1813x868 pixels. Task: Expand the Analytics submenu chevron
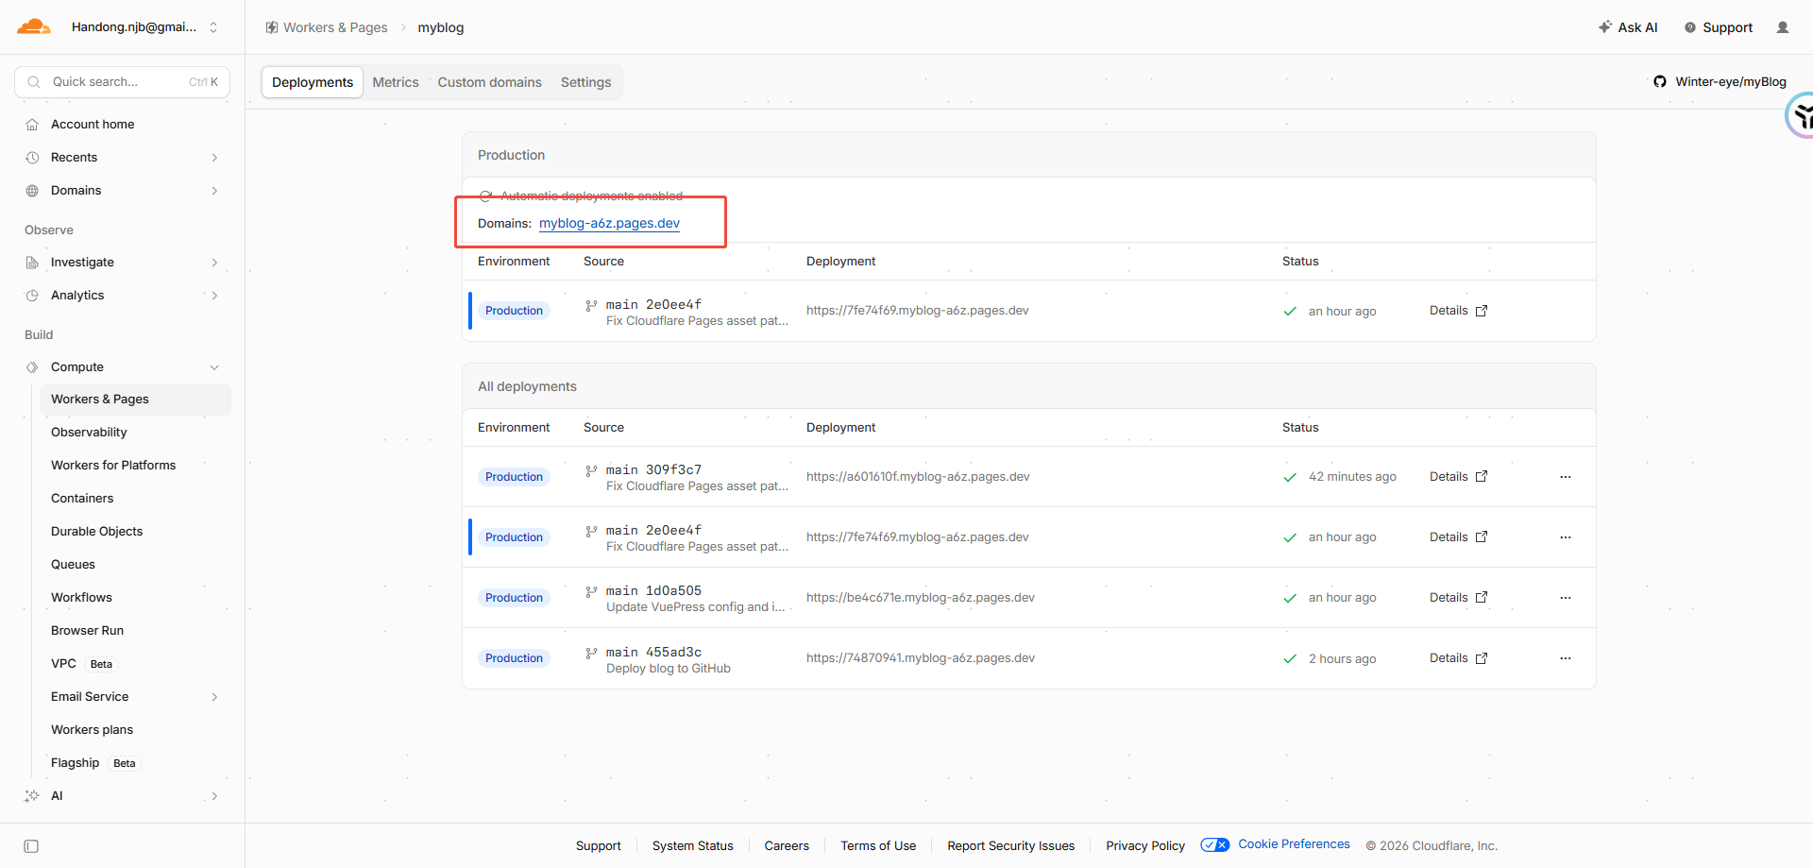[214, 296]
